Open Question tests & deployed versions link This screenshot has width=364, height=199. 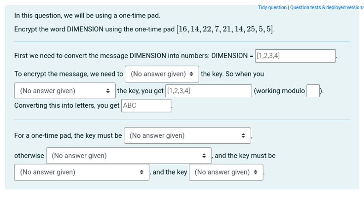(327, 7)
